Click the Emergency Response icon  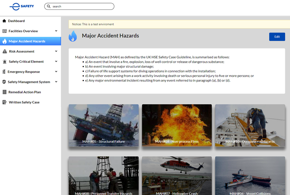[4, 72]
